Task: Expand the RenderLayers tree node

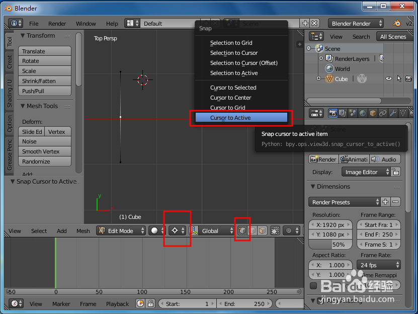Action: (x=321, y=58)
